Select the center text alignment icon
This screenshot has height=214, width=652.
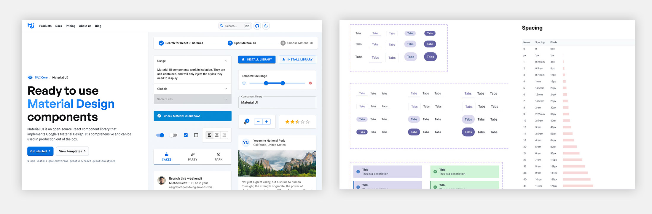(x=217, y=135)
